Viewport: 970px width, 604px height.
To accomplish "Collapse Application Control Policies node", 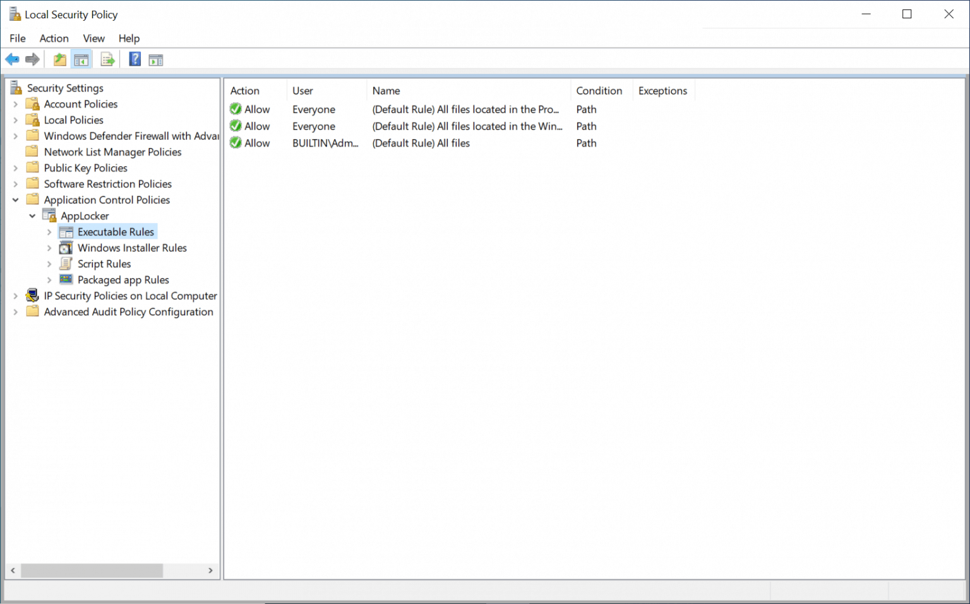I will point(16,200).
